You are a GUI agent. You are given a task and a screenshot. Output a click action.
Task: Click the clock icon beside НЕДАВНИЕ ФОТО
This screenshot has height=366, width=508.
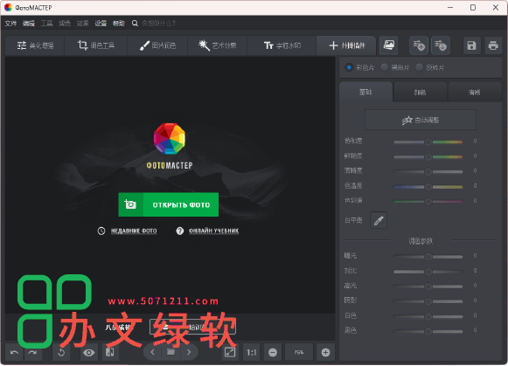click(101, 231)
